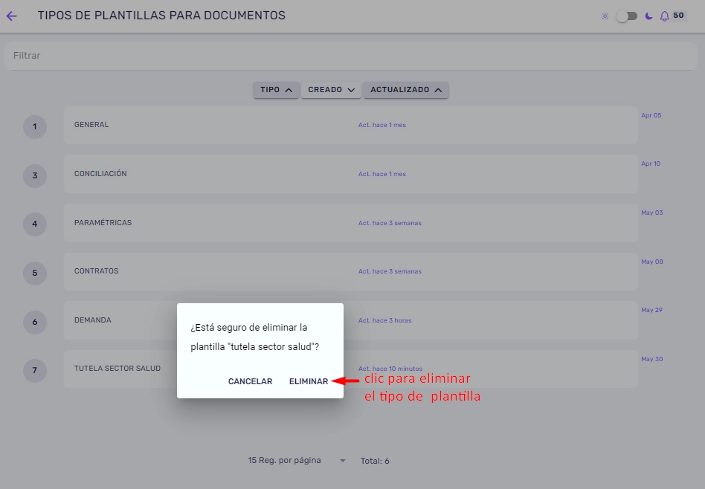Click the Apr 05 date label

651,115
